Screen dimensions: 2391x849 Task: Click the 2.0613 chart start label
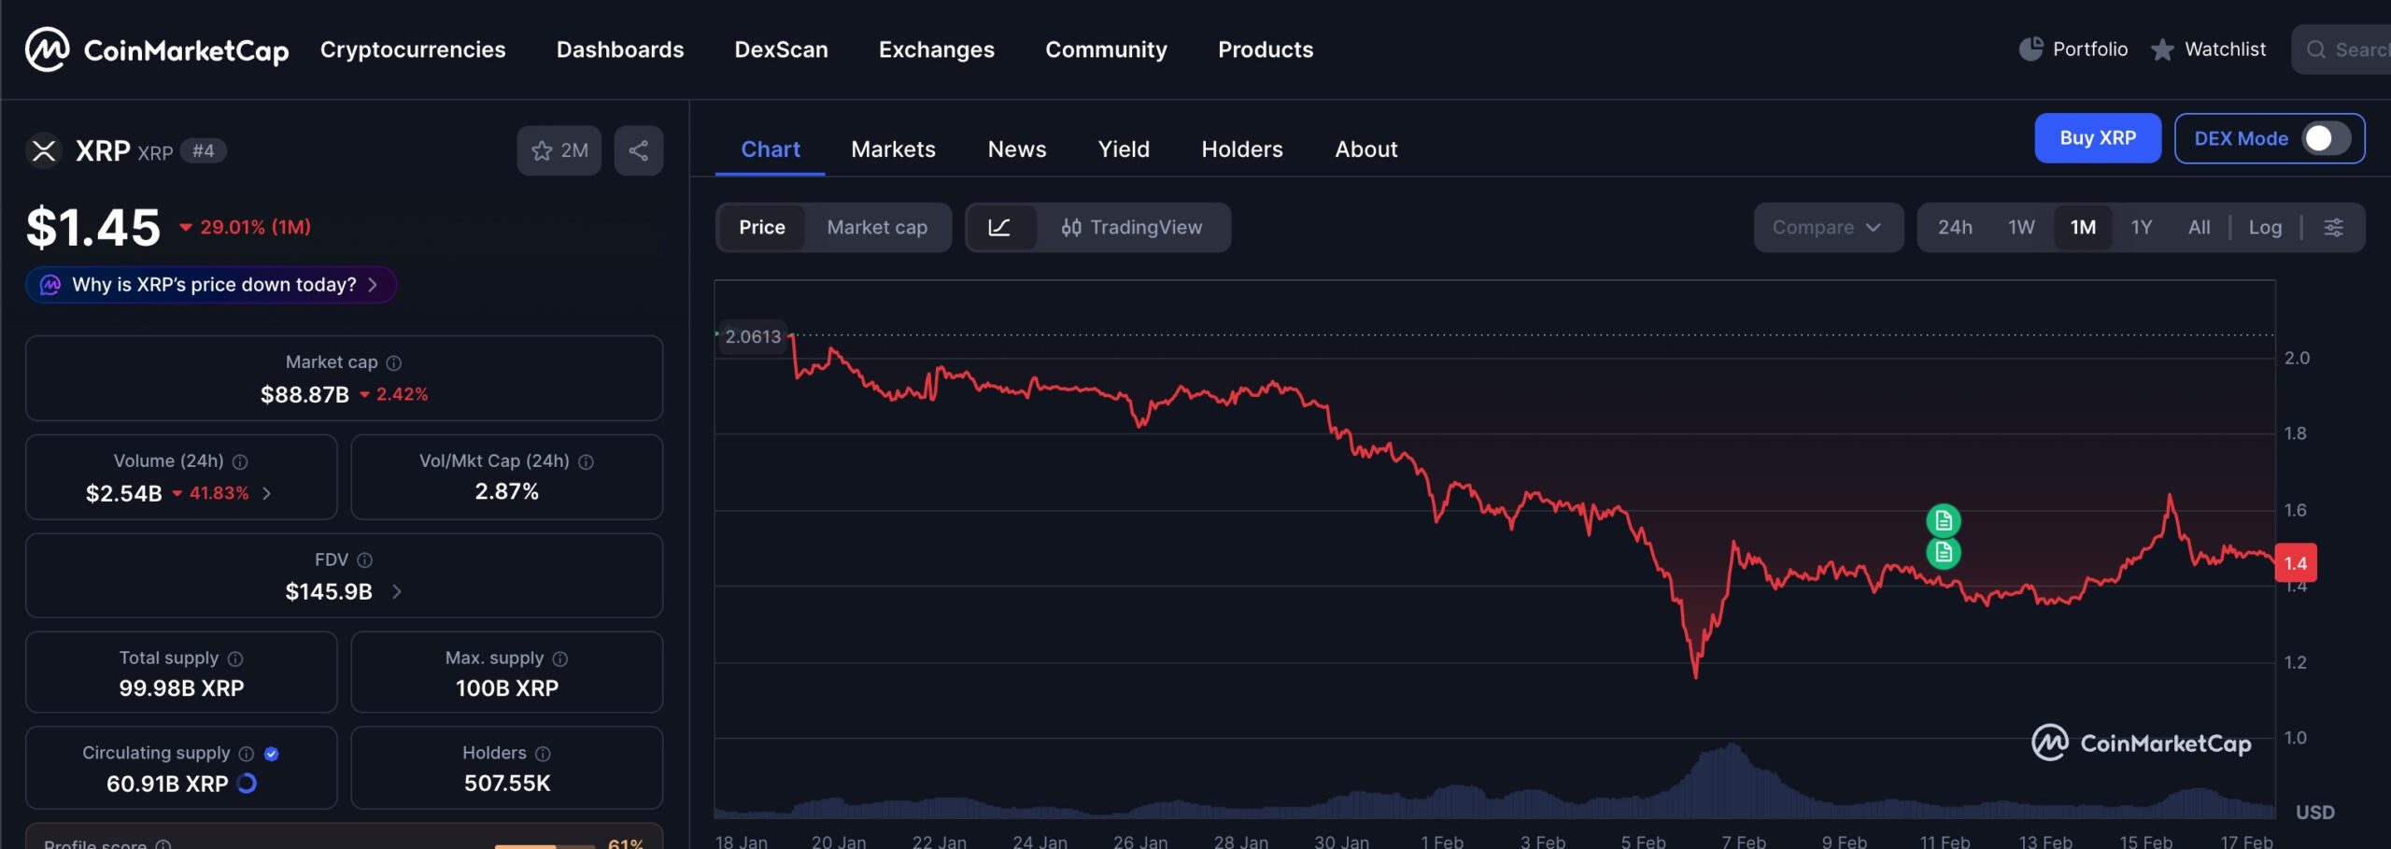tap(753, 337)
